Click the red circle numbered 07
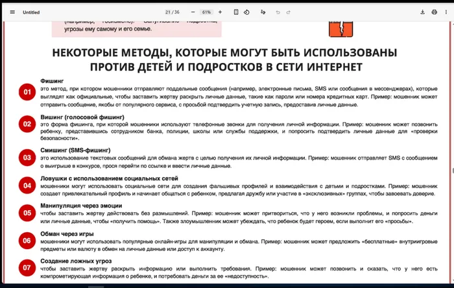The height and width of the screenshot is (288, 454). (27, 267)
